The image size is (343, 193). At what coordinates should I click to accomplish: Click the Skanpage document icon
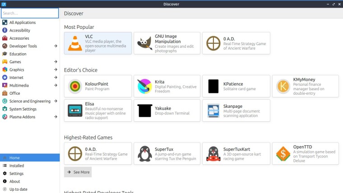[213, 110]
